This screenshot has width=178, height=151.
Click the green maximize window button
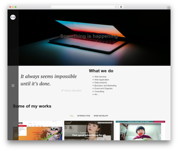[x=16, y=7]
